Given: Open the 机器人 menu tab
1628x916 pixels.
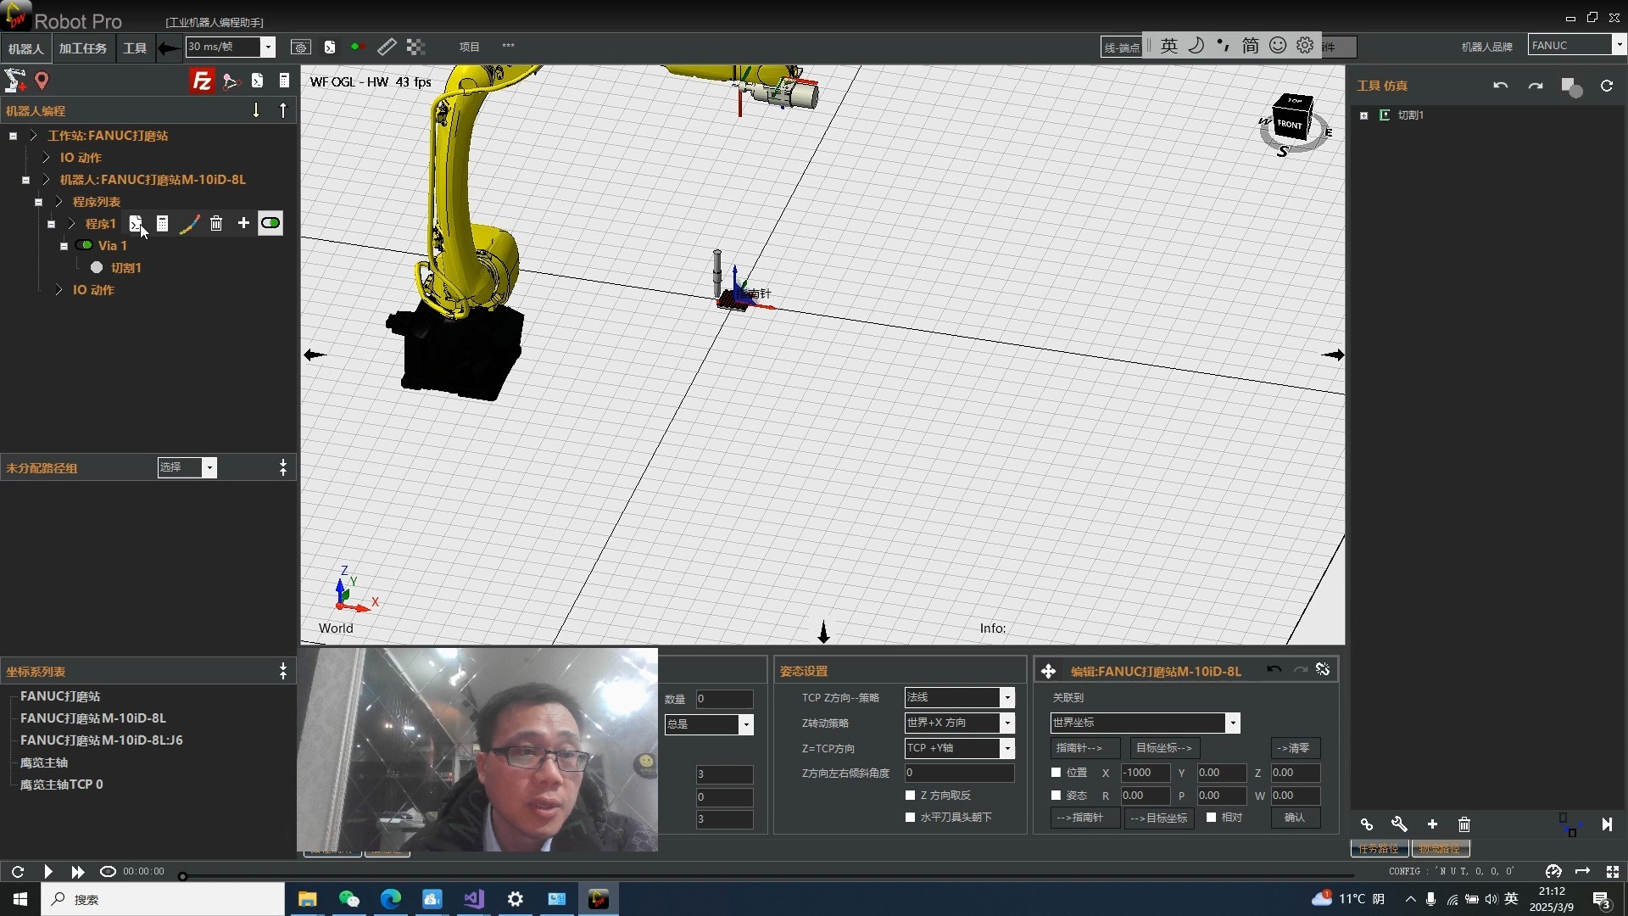Looking at the screenshot, I should coord(25,48).
